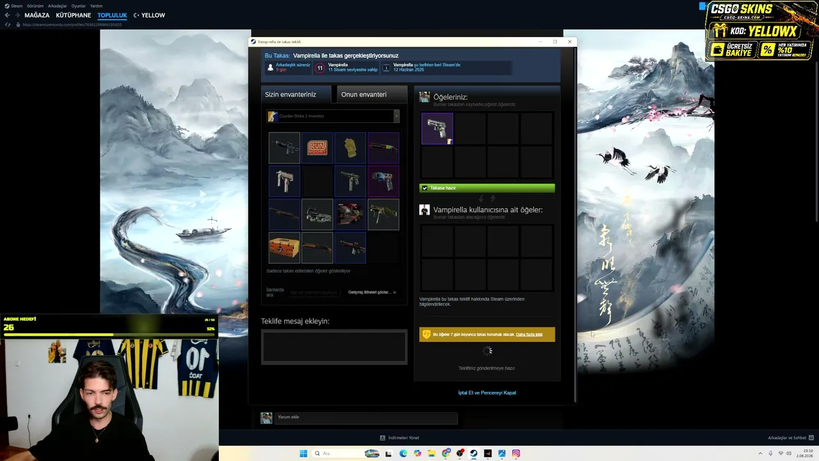The width and height of the screenshot is (819, 461).
Task: Open Google Chrome from the taskbar
Action: point(445,453)
